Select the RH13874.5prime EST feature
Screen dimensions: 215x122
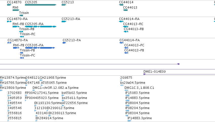click(x=2, y=80)
